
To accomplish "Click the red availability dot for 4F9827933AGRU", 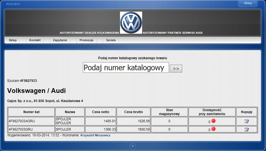I will [213, 121].
